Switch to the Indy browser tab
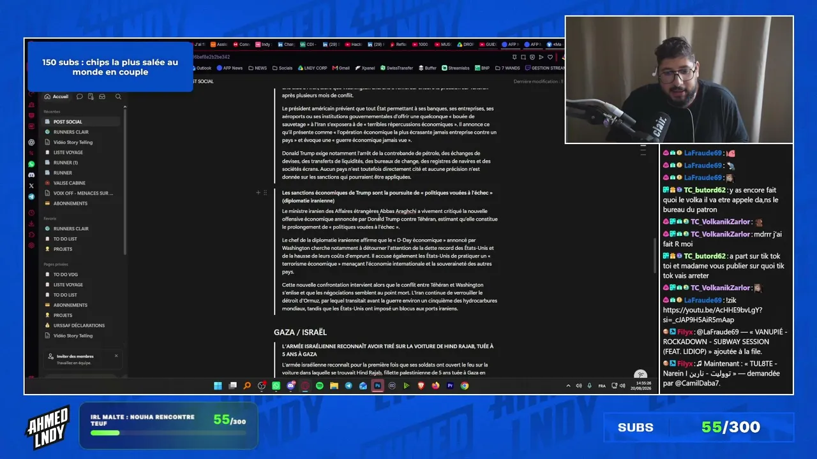Viewport: 817px width, 459px height. point(263,45)
